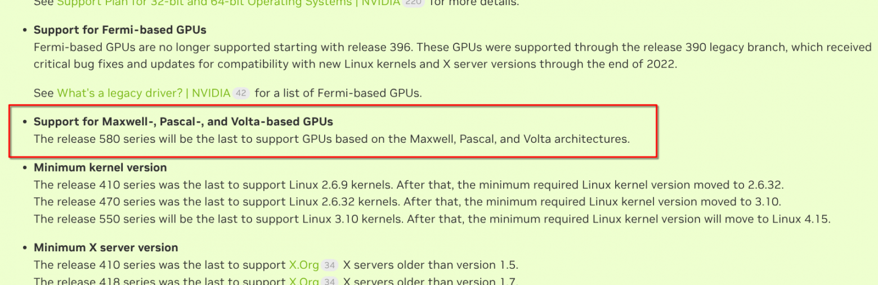The width and height of the screenshot is (878, 285).
Task: Click the release 550 series Linux 3.10 line
Action: [x=432, y=219]
